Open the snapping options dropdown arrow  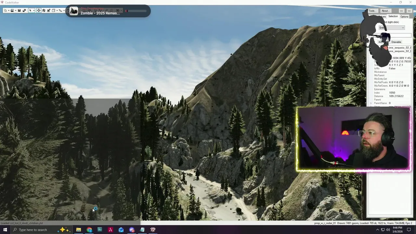pyautogui.click(x=57, y=10)
